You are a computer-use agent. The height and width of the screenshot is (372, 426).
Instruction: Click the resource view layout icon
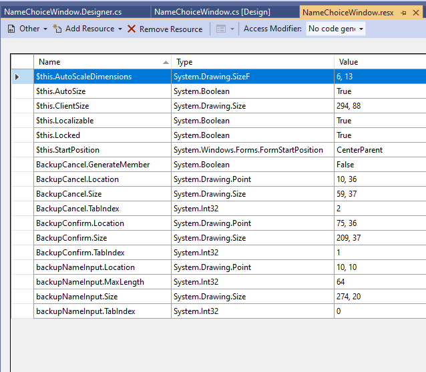click(x=221, y=29)
